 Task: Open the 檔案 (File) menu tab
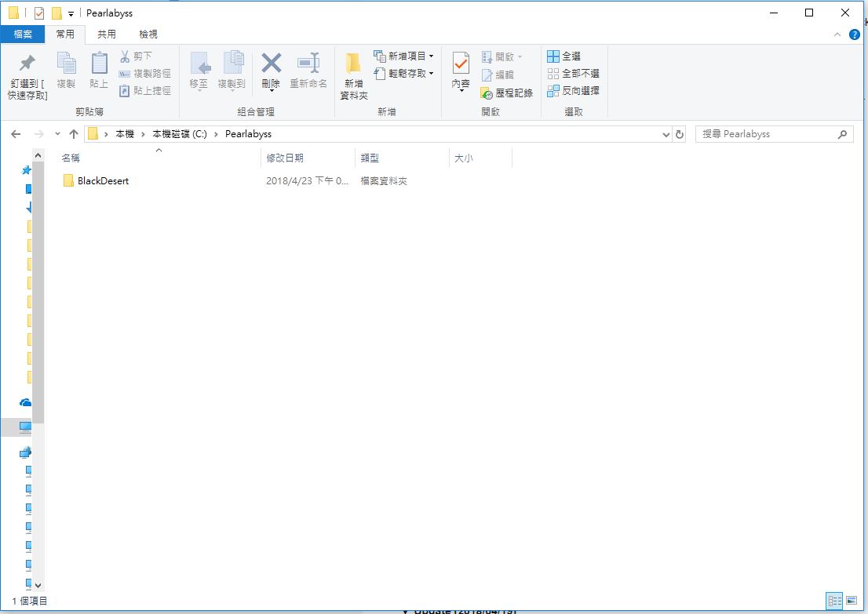(23, 35)
